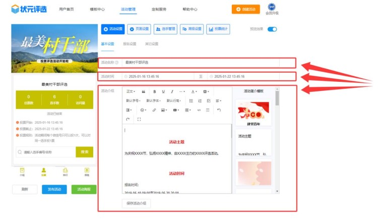Viewport: 378px width, 220px height.
Task: Click the fullscreen editor icon
Action: (139, 119)
